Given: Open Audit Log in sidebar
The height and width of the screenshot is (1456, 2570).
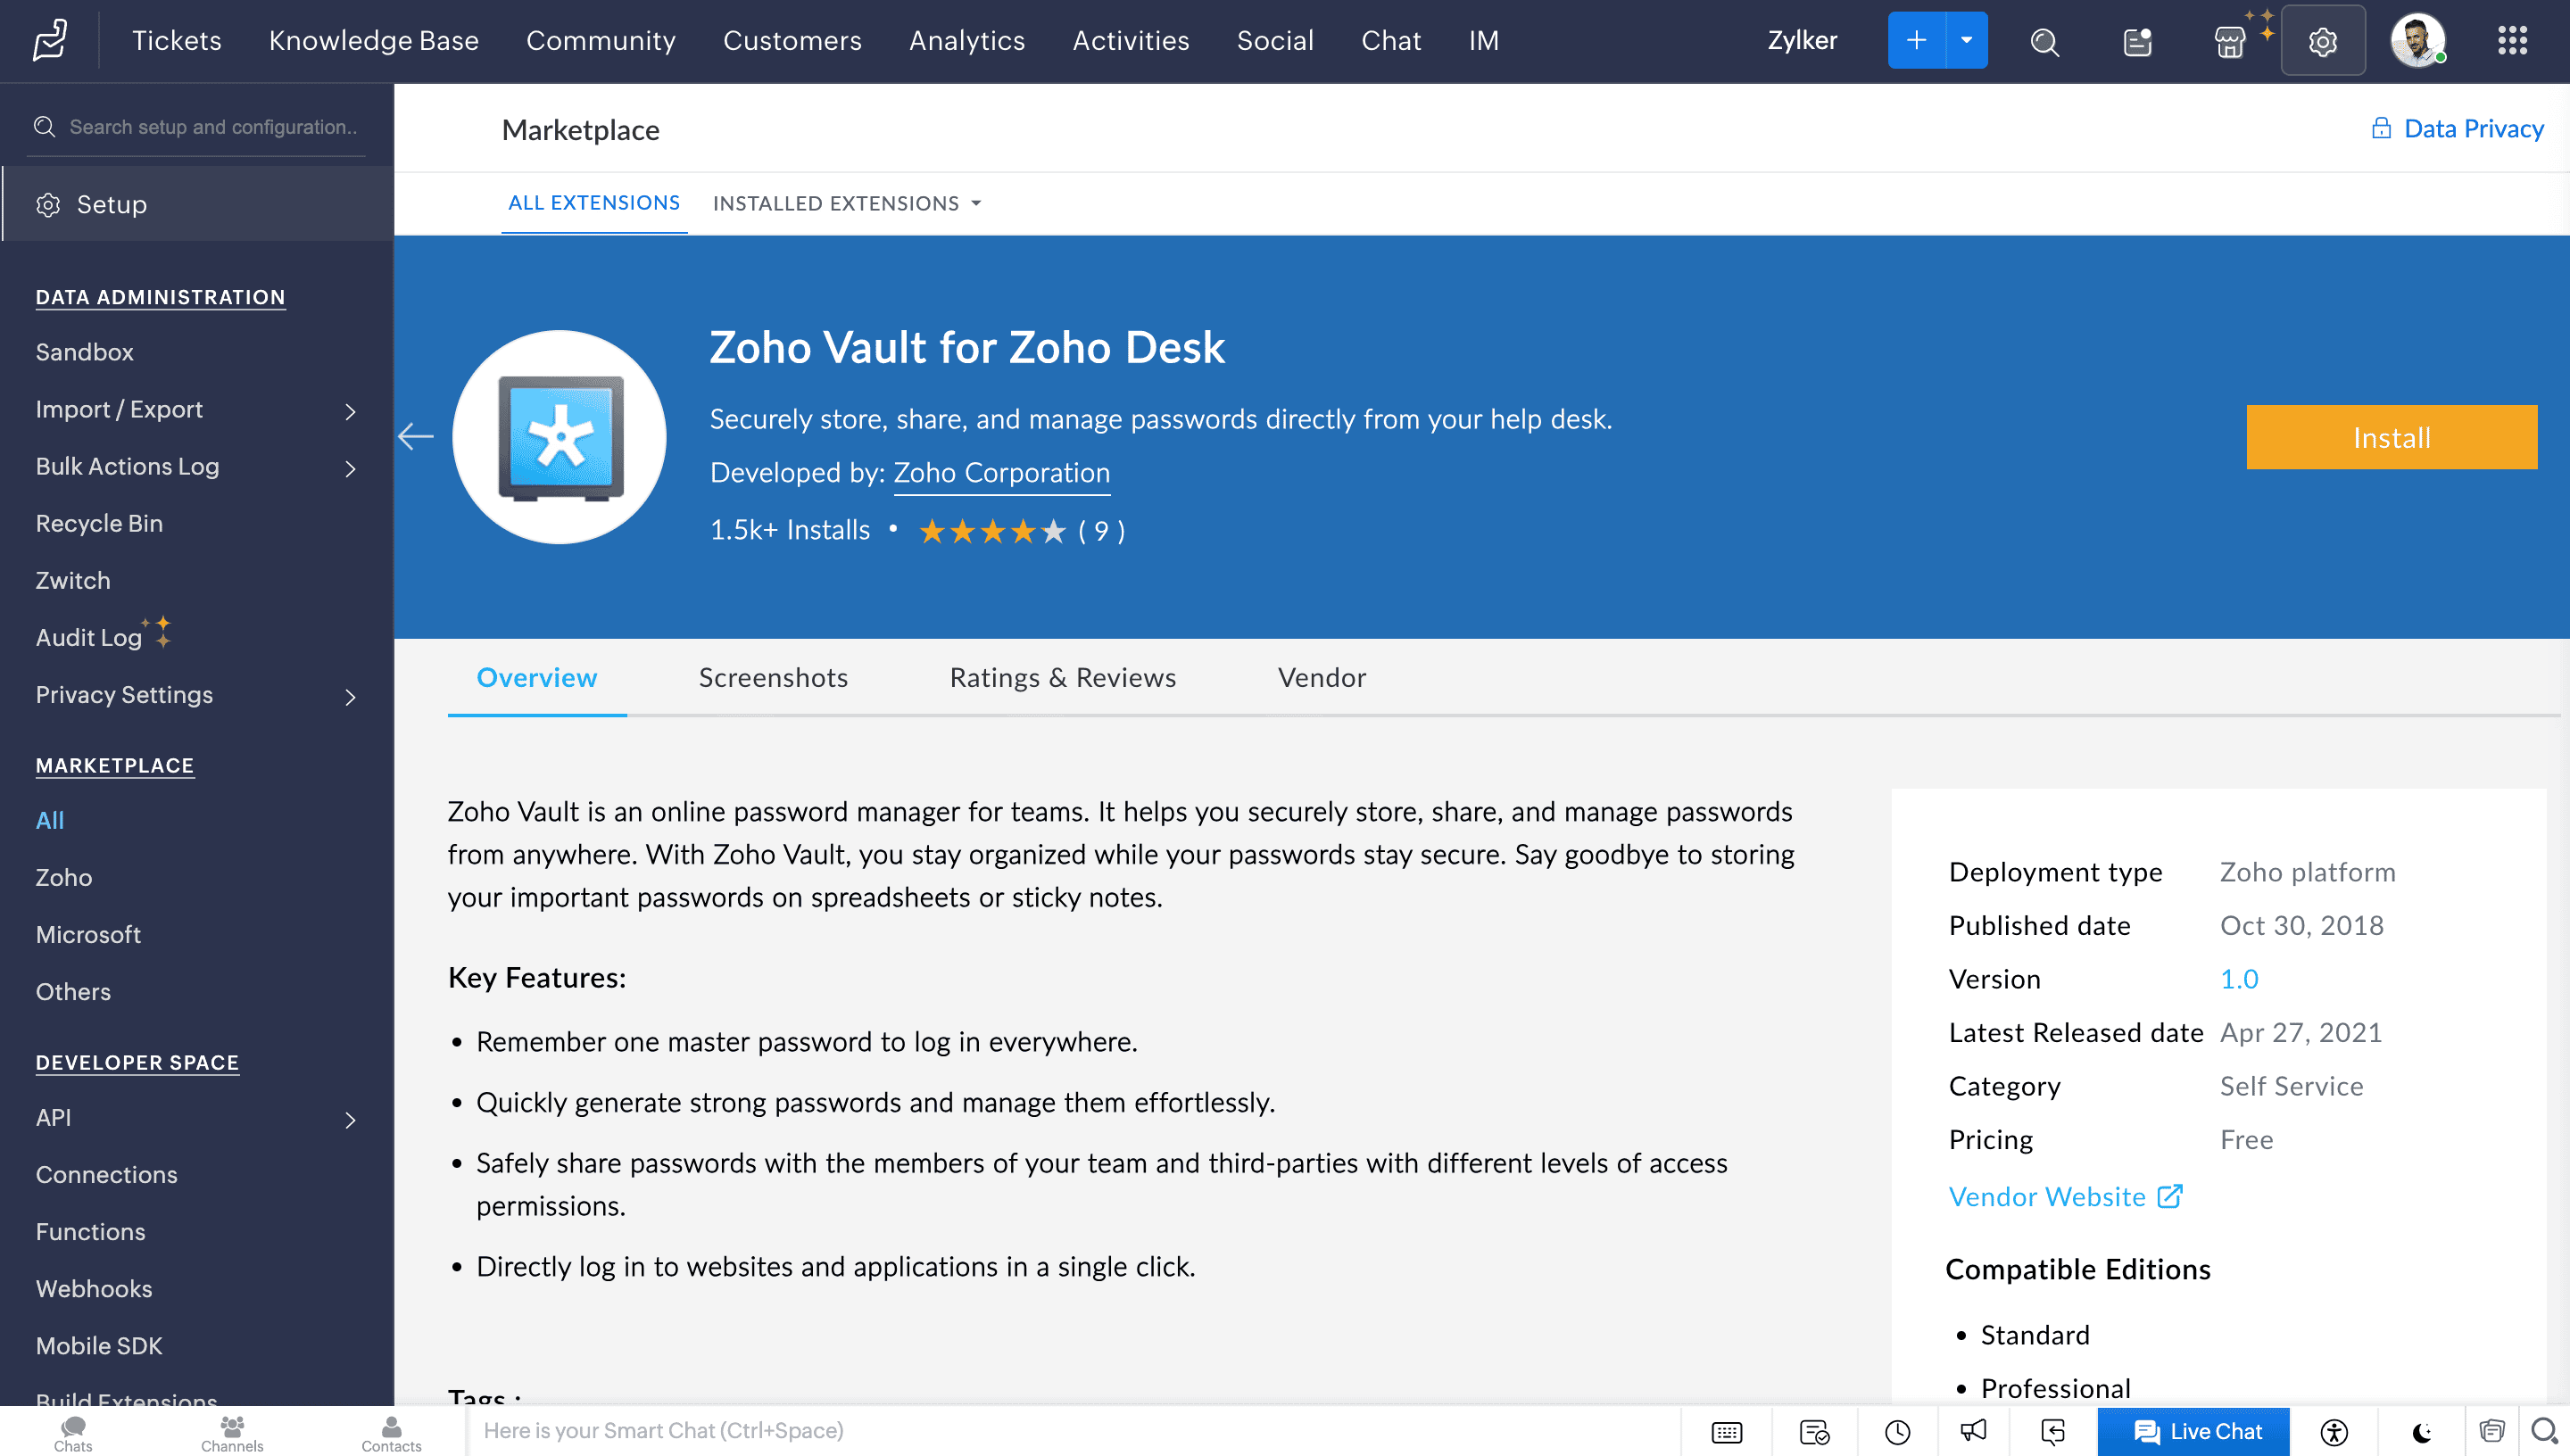Looking at the screenshot, I should coord(89,637).
